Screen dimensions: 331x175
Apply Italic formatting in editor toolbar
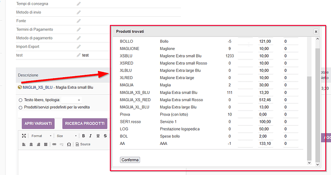tap(91, 136)
